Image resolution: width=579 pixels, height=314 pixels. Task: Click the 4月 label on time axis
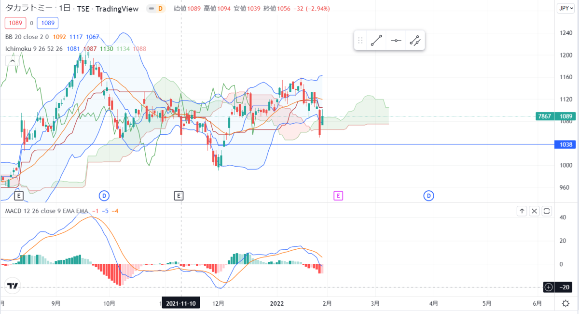(x=434, y=304)
